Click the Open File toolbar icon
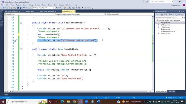Viewport: 186px width, 104px height. tap(15, 8)
